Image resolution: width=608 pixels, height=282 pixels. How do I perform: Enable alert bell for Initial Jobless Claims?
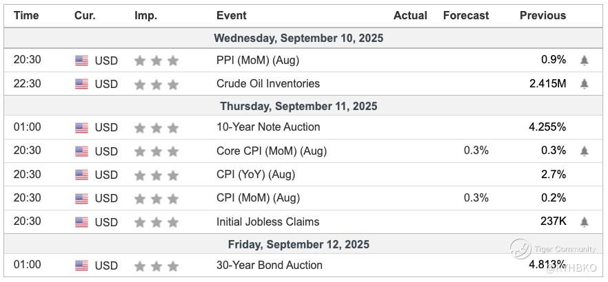585,222
